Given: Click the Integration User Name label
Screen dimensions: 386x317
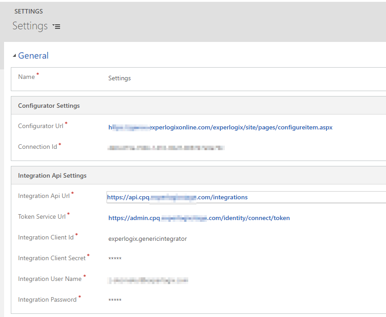Looking at the screenshot, I should tap(50, 279).
